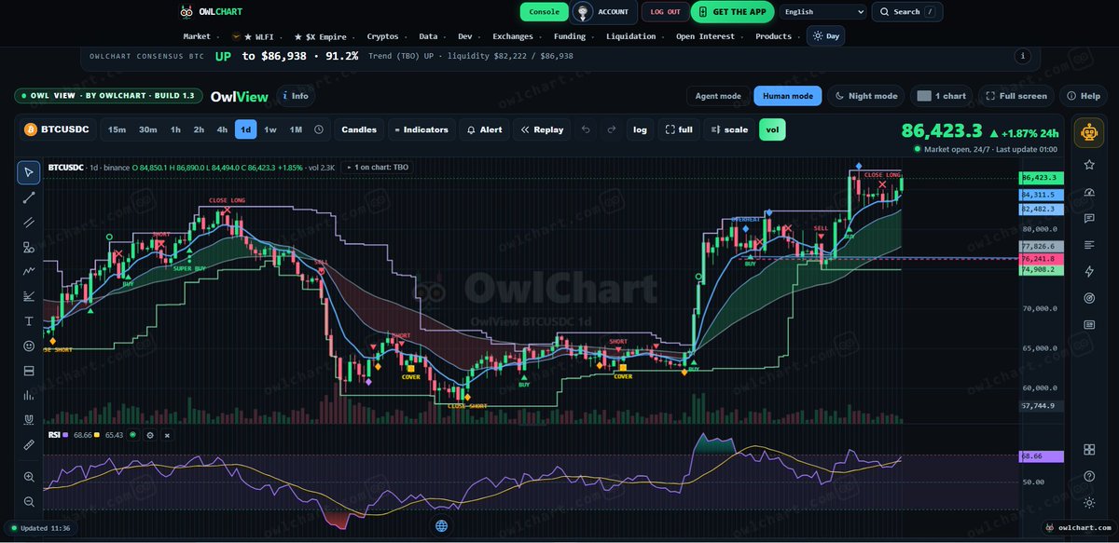Viewport: 1119px width, 543px height.
Task: Select the parallel channel lines tool
Action: [x=28, y=223]
